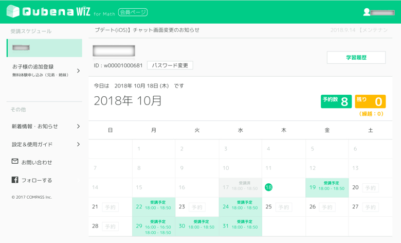Open the 16:00 - 16:50 lesson on the 29th
The width and height of the screenshot is (401, 243).
[158, 227]
